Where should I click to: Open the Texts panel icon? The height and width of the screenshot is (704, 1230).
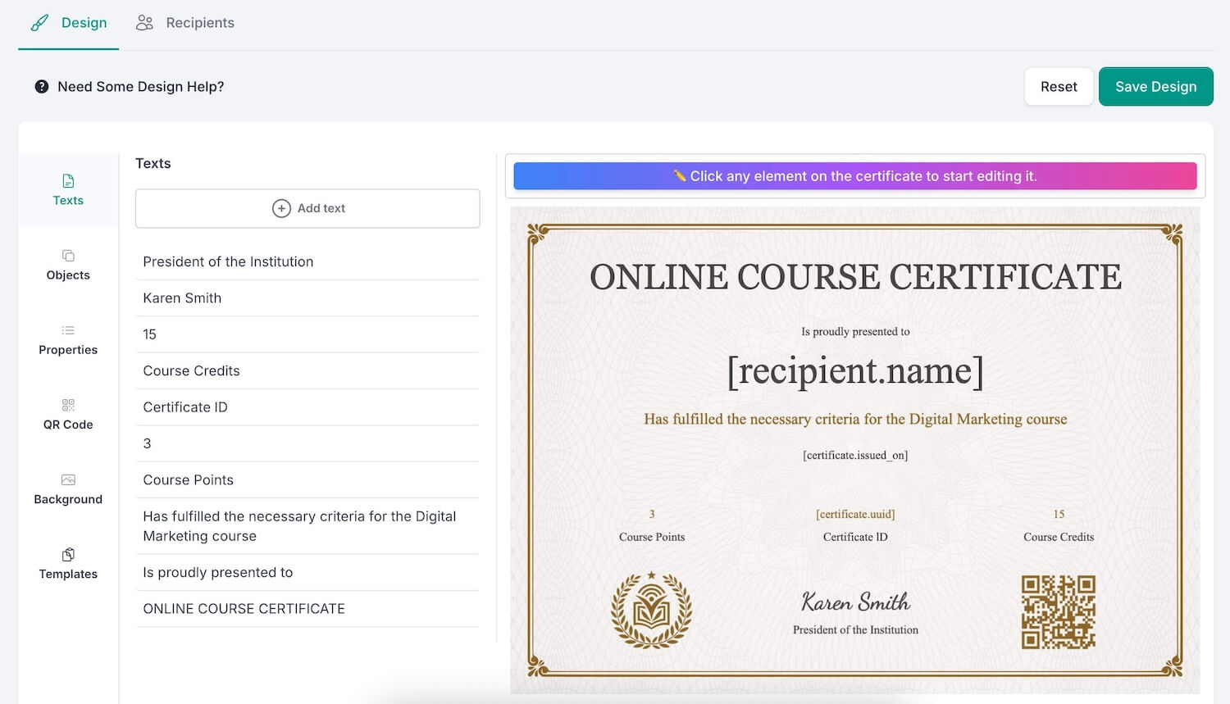pos(68,181)
